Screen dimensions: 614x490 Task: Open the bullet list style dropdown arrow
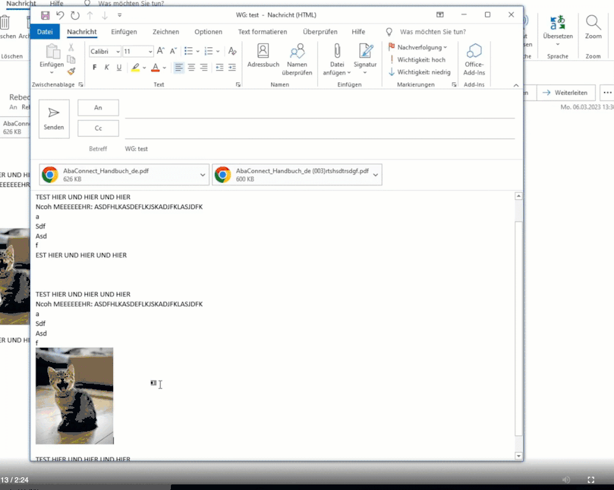pyautogui.click(x=197, y=51)
